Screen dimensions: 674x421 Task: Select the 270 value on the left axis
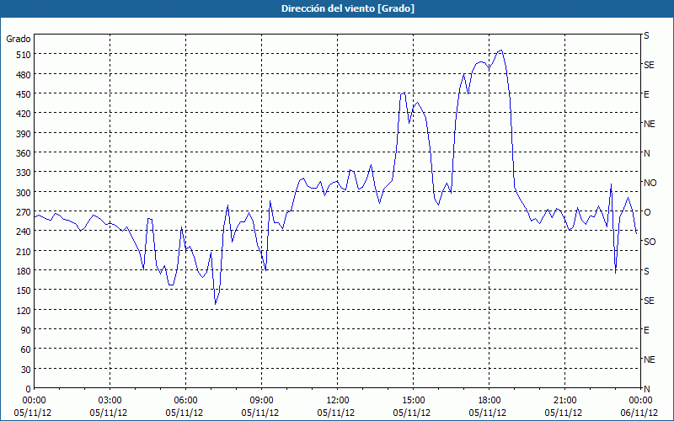(x=24, y=212)
